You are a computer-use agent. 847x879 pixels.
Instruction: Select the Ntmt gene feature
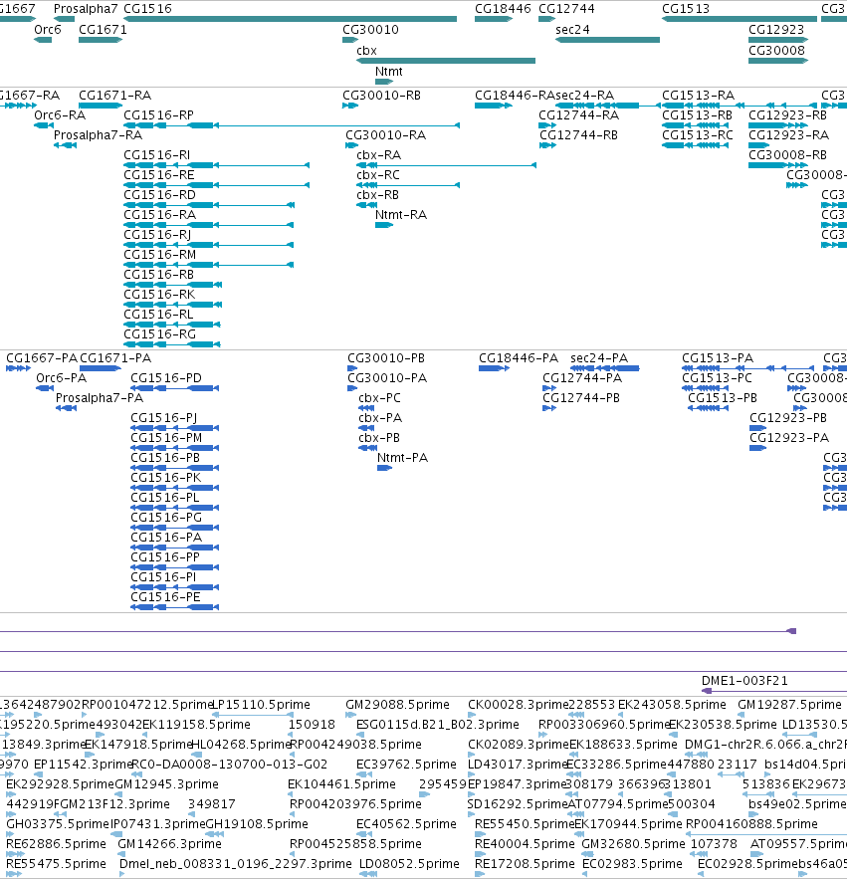point(384,82)
